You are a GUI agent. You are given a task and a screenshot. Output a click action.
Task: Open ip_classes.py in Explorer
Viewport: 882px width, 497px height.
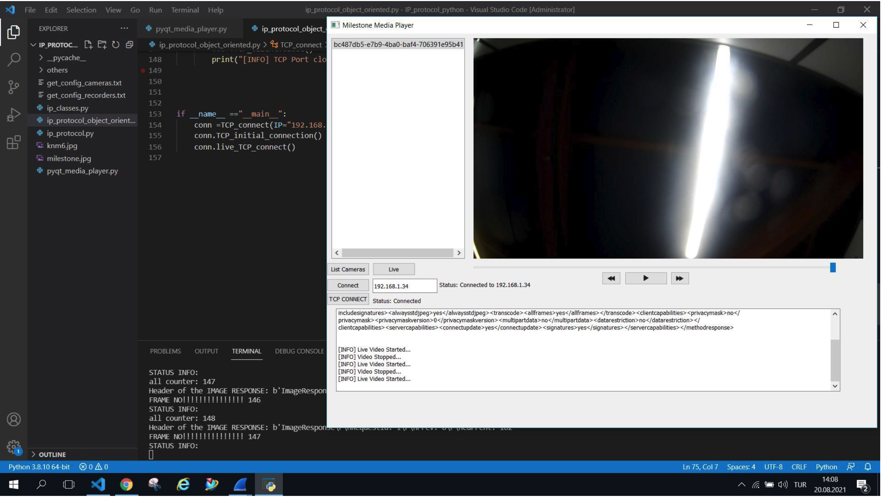click(67, 108)
